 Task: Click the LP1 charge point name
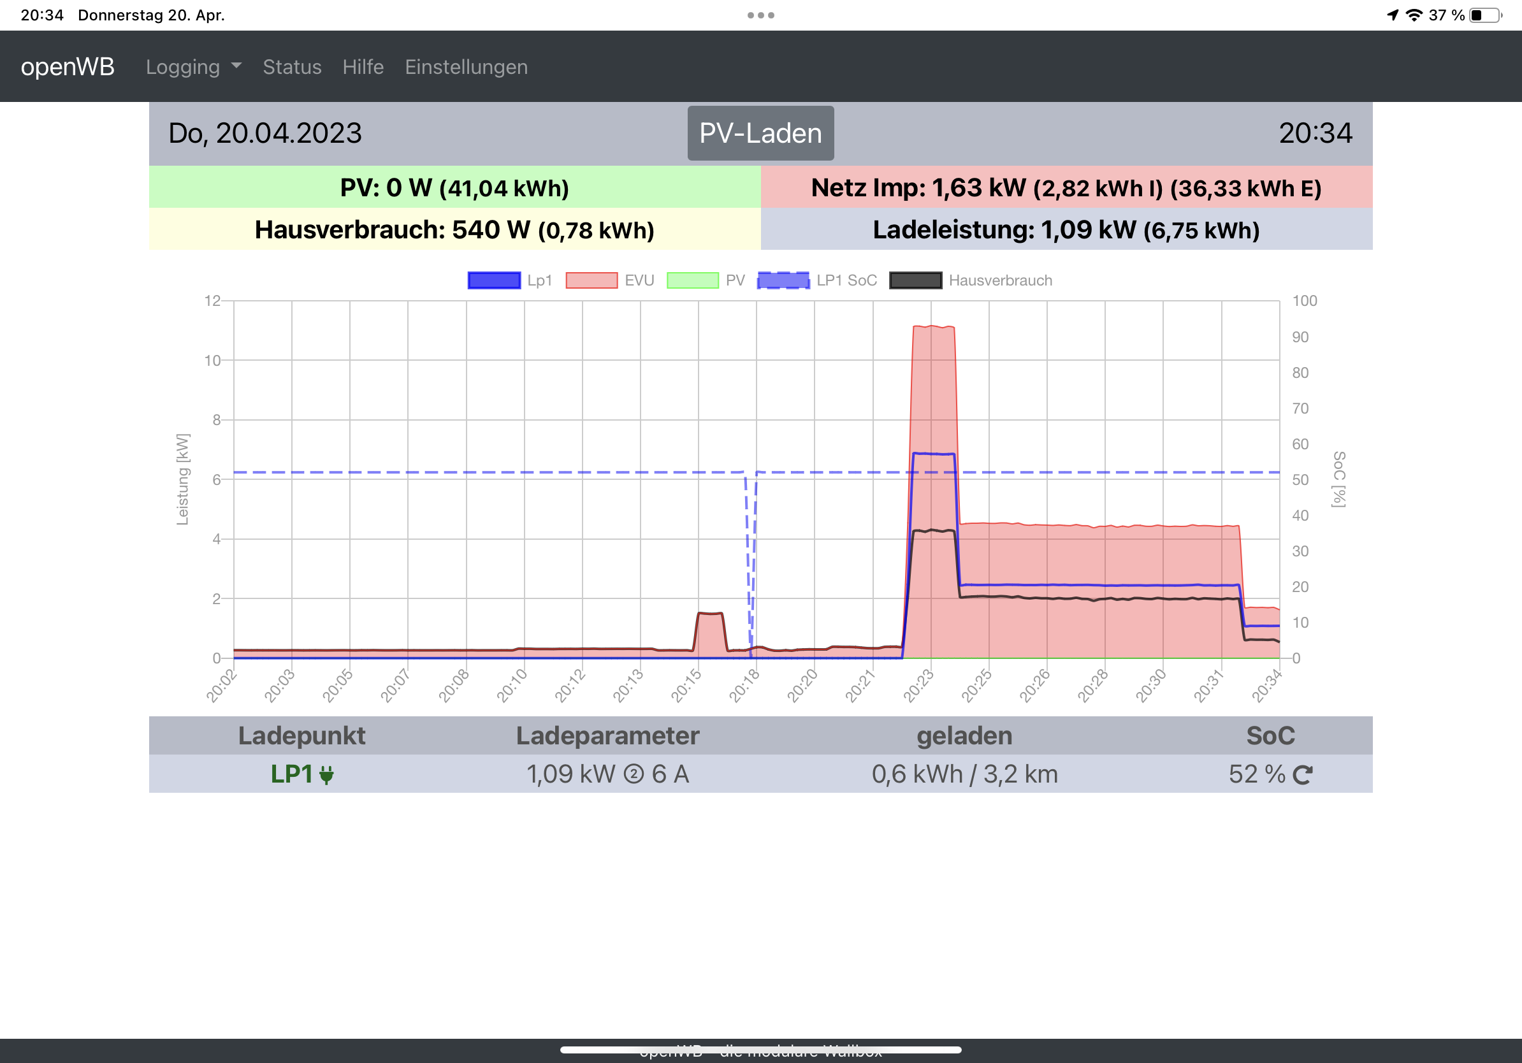pyautogui.click(x=292, y=774)
